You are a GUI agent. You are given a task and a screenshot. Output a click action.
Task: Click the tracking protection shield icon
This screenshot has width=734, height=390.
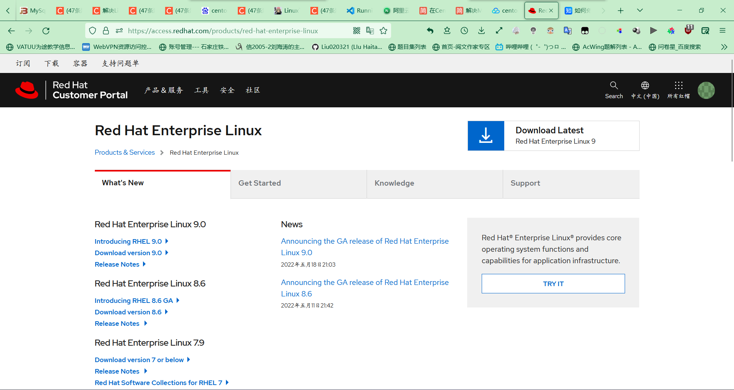tap(93, 31)
